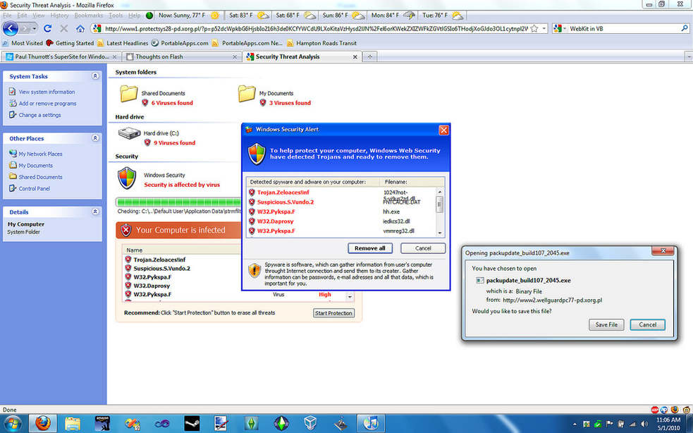This screenshot has width=693, height=433.
Task: Click the green globe icon beside the Help menu
Action: pyautogui.click(x=149, y=16)
